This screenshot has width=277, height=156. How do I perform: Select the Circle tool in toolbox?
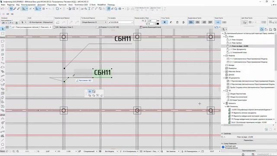coord(3,144)
